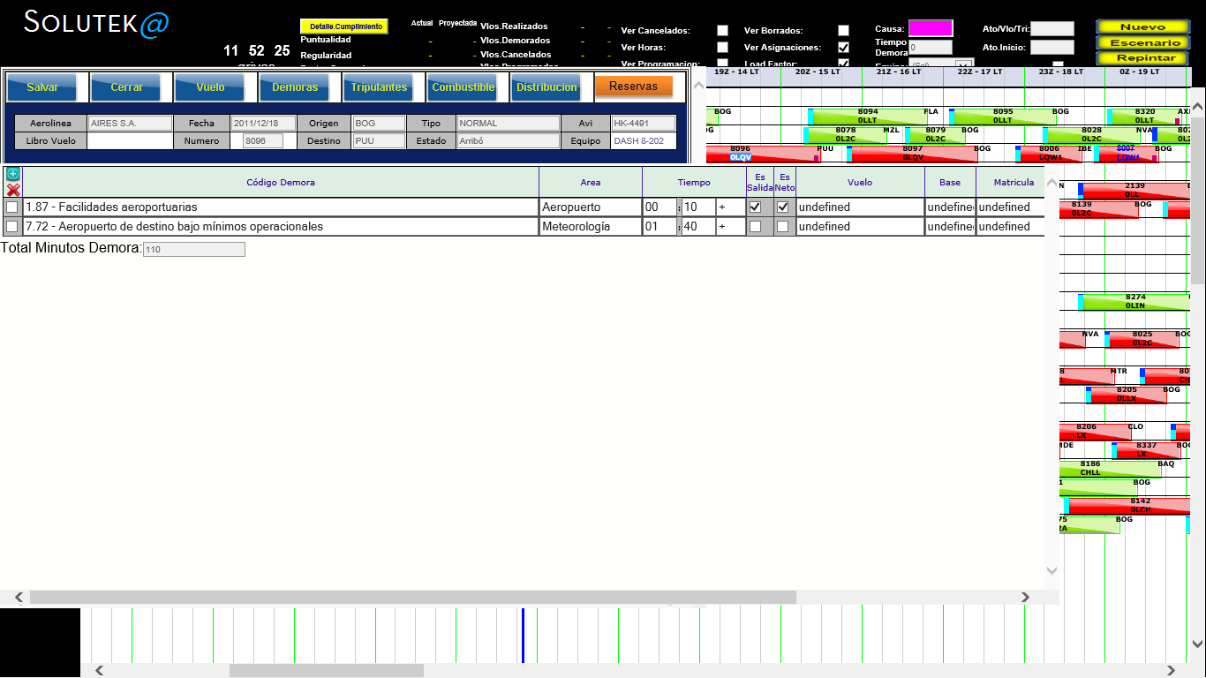Image resolution: width=1206 pixels, height=678 pixels.
Task: Select flight 8186 CHLL bar in the Gantt chart
Action: point(1108,469)
